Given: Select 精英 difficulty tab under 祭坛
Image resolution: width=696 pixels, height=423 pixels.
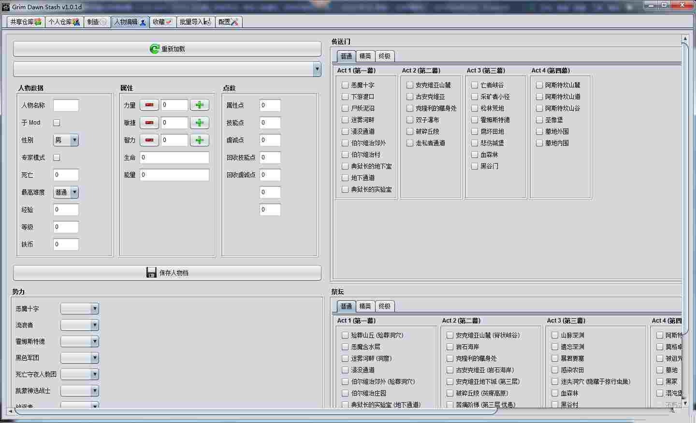Looking at the screenshot, I should pyautogui.click(x=365, y=306).
